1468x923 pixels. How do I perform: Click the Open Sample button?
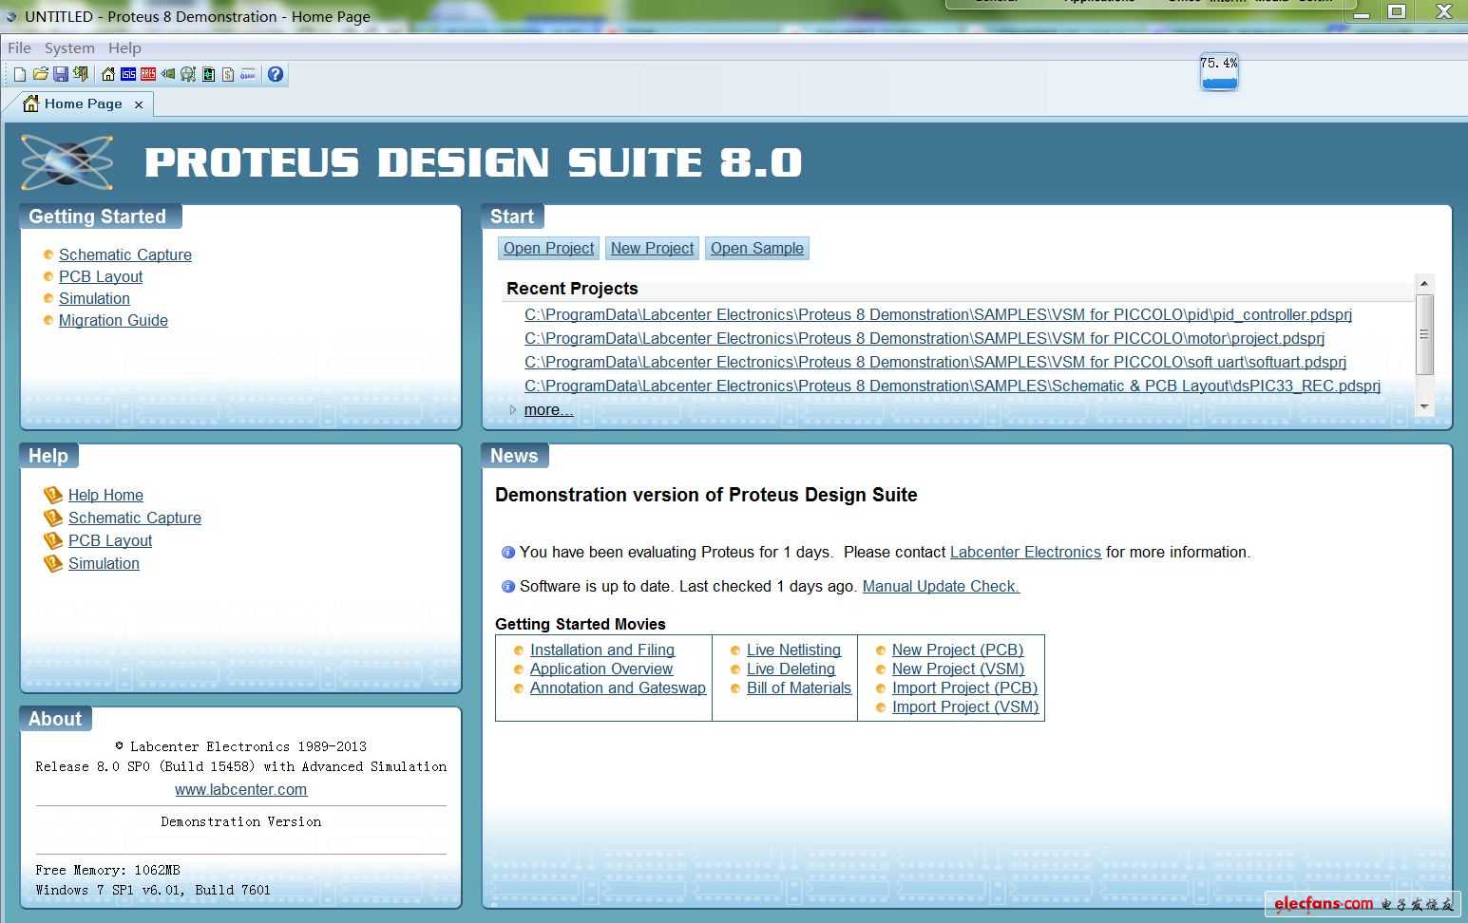pyautogui.click(x=757, y=248)
